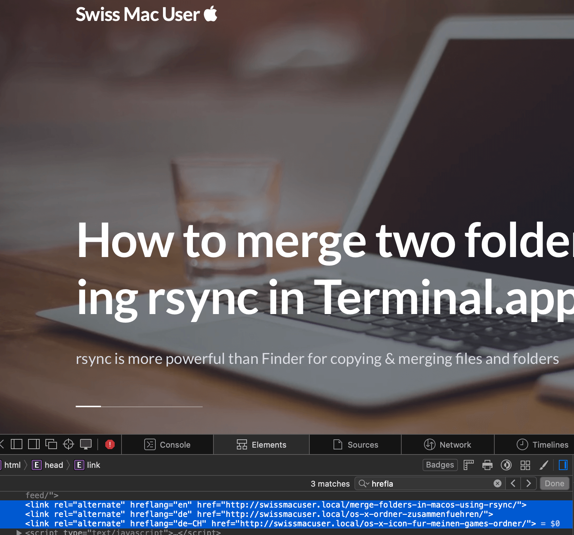Open the Badges options
Image resolution: width=574 pixels, height=535 pixels.
click(440, 465)
